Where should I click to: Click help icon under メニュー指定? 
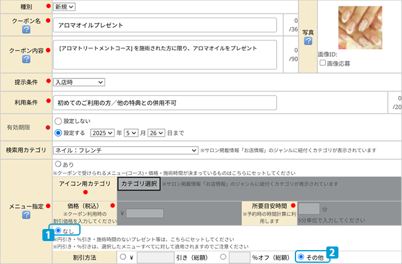pyautogui.click(x=26, y=216)
